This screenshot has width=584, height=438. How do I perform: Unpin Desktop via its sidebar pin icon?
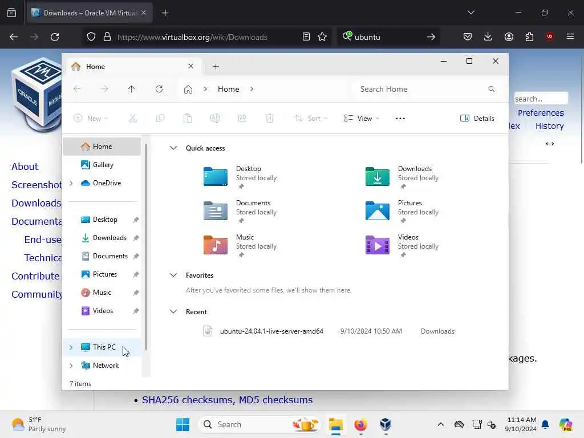point(136,220)
